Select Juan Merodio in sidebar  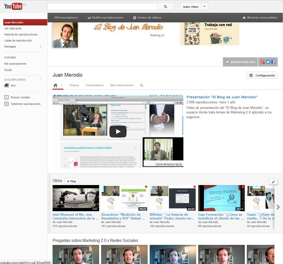[25, 22]
